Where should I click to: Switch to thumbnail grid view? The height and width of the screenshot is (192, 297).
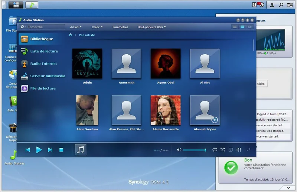click(x=242, y=27)
